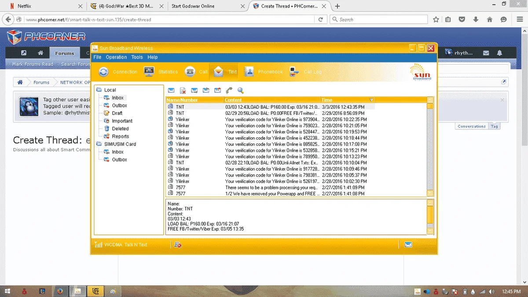Image resolution: width=528 pixels, height=297 pixels.
Task: Click the PHCorner alerts bell icon
Action: click(500, 53)
